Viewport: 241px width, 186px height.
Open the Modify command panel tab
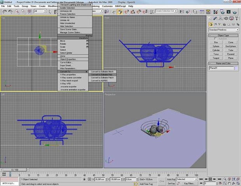click(216, 19)
